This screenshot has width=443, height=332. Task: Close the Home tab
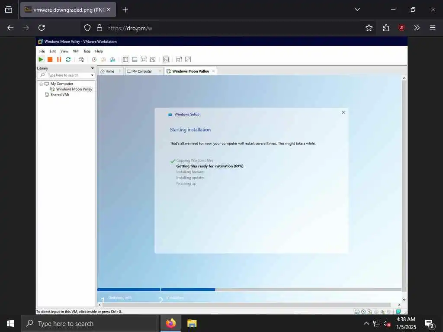click(120, 71)
